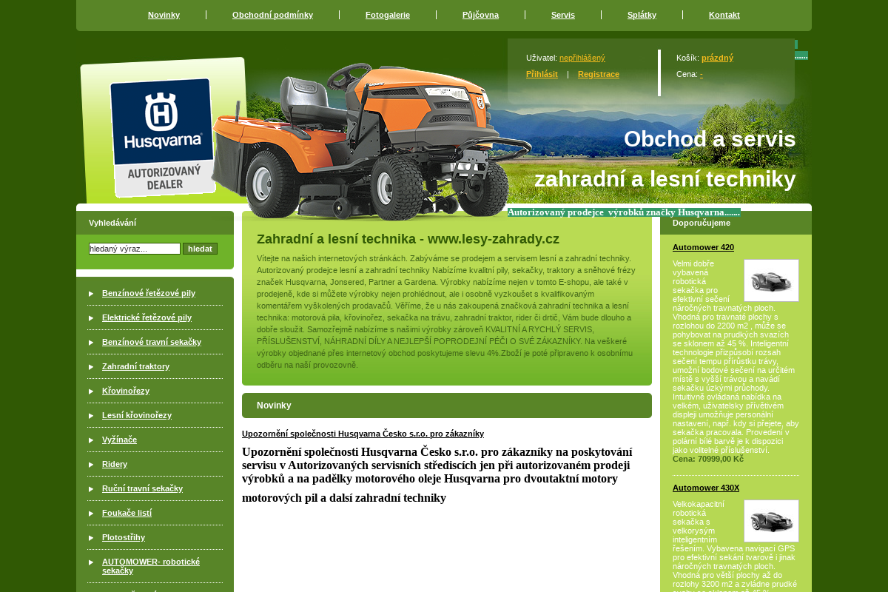Click the Automower 420 thumbnail image

[771, 280]
